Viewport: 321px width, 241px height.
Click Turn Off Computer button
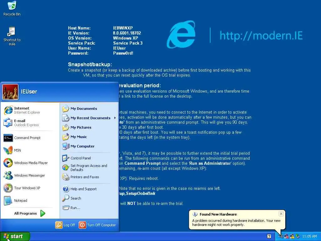tap(97, 225)
